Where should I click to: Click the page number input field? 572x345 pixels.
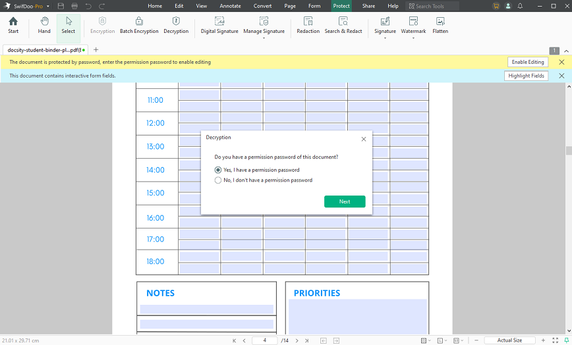coord(264,340)
